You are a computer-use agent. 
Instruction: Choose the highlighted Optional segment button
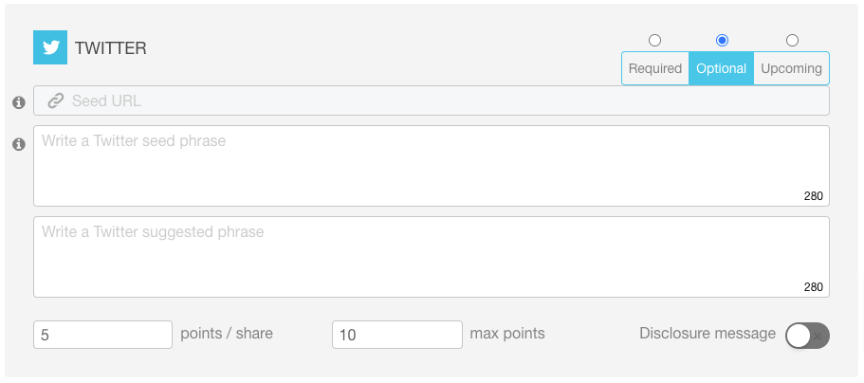[722, 68]
